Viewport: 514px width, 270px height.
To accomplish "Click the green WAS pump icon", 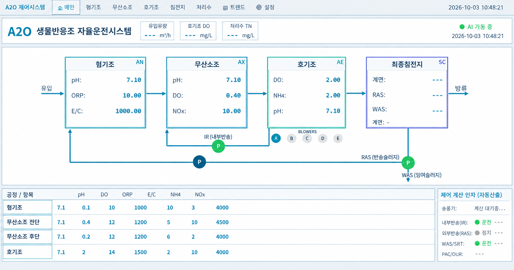I will pyautogui.click(x=408, y=162).
